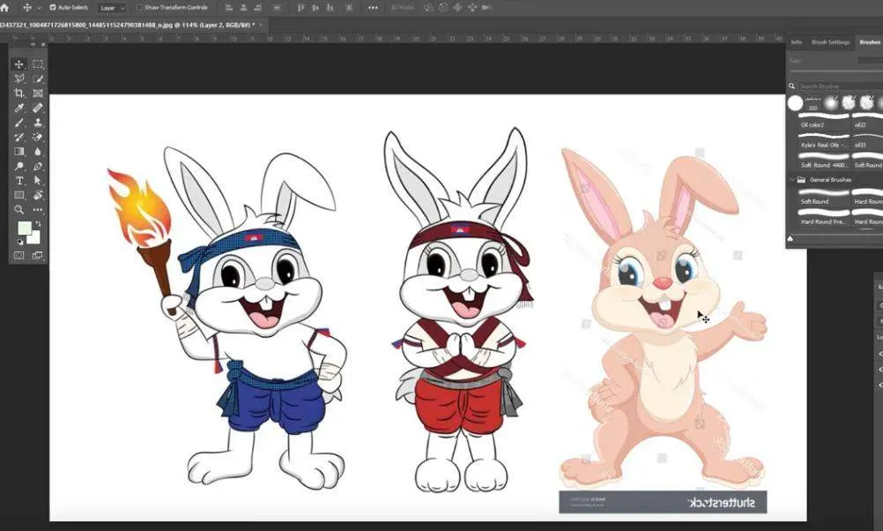Select the Eraser tool
Viewport: 883px width, 531px height.
38,137
